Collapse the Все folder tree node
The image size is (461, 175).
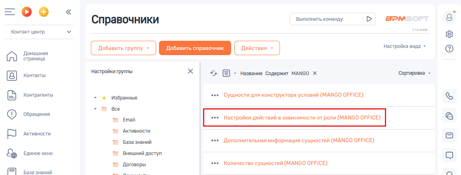(95, 109)
